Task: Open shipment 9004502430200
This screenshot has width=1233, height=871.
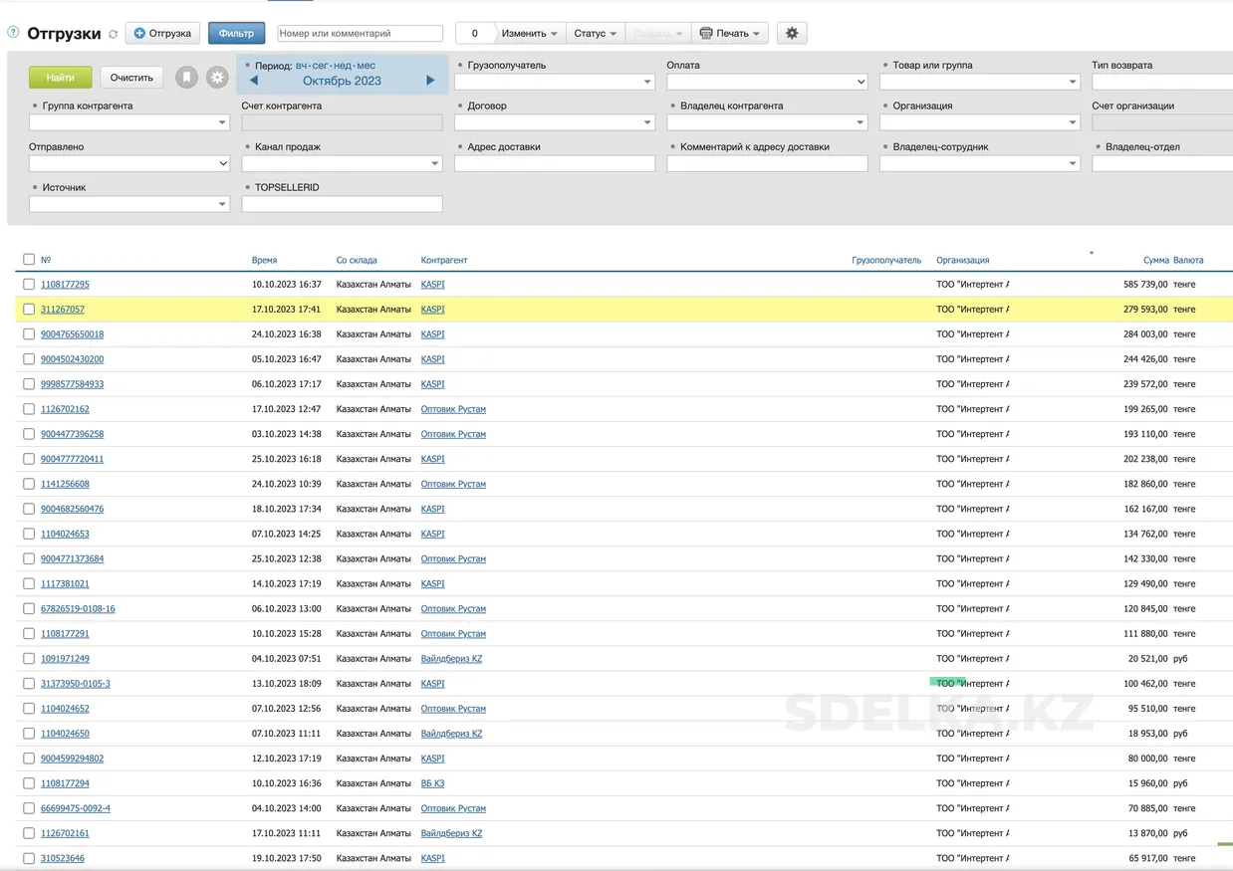Action: (72, 359)
